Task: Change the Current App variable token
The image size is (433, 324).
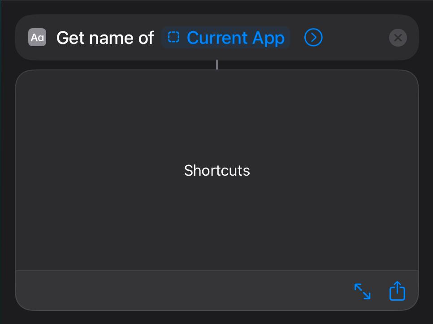Action: 225,38
